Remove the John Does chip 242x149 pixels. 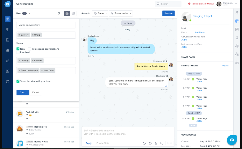pos(42,71)
